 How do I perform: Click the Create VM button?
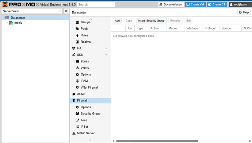tap(195, 4)
